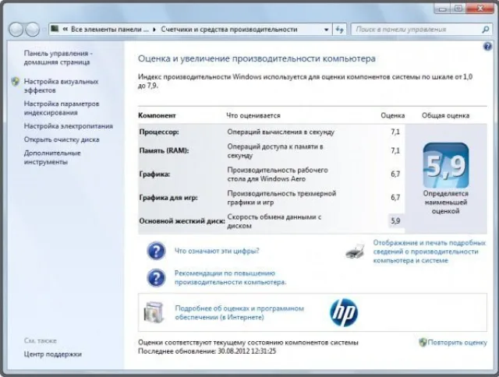Click 'Производительность трехмерной графики и игр' description
The height and width of the screenshot is (377, 499).
click(x=281, y=198)
